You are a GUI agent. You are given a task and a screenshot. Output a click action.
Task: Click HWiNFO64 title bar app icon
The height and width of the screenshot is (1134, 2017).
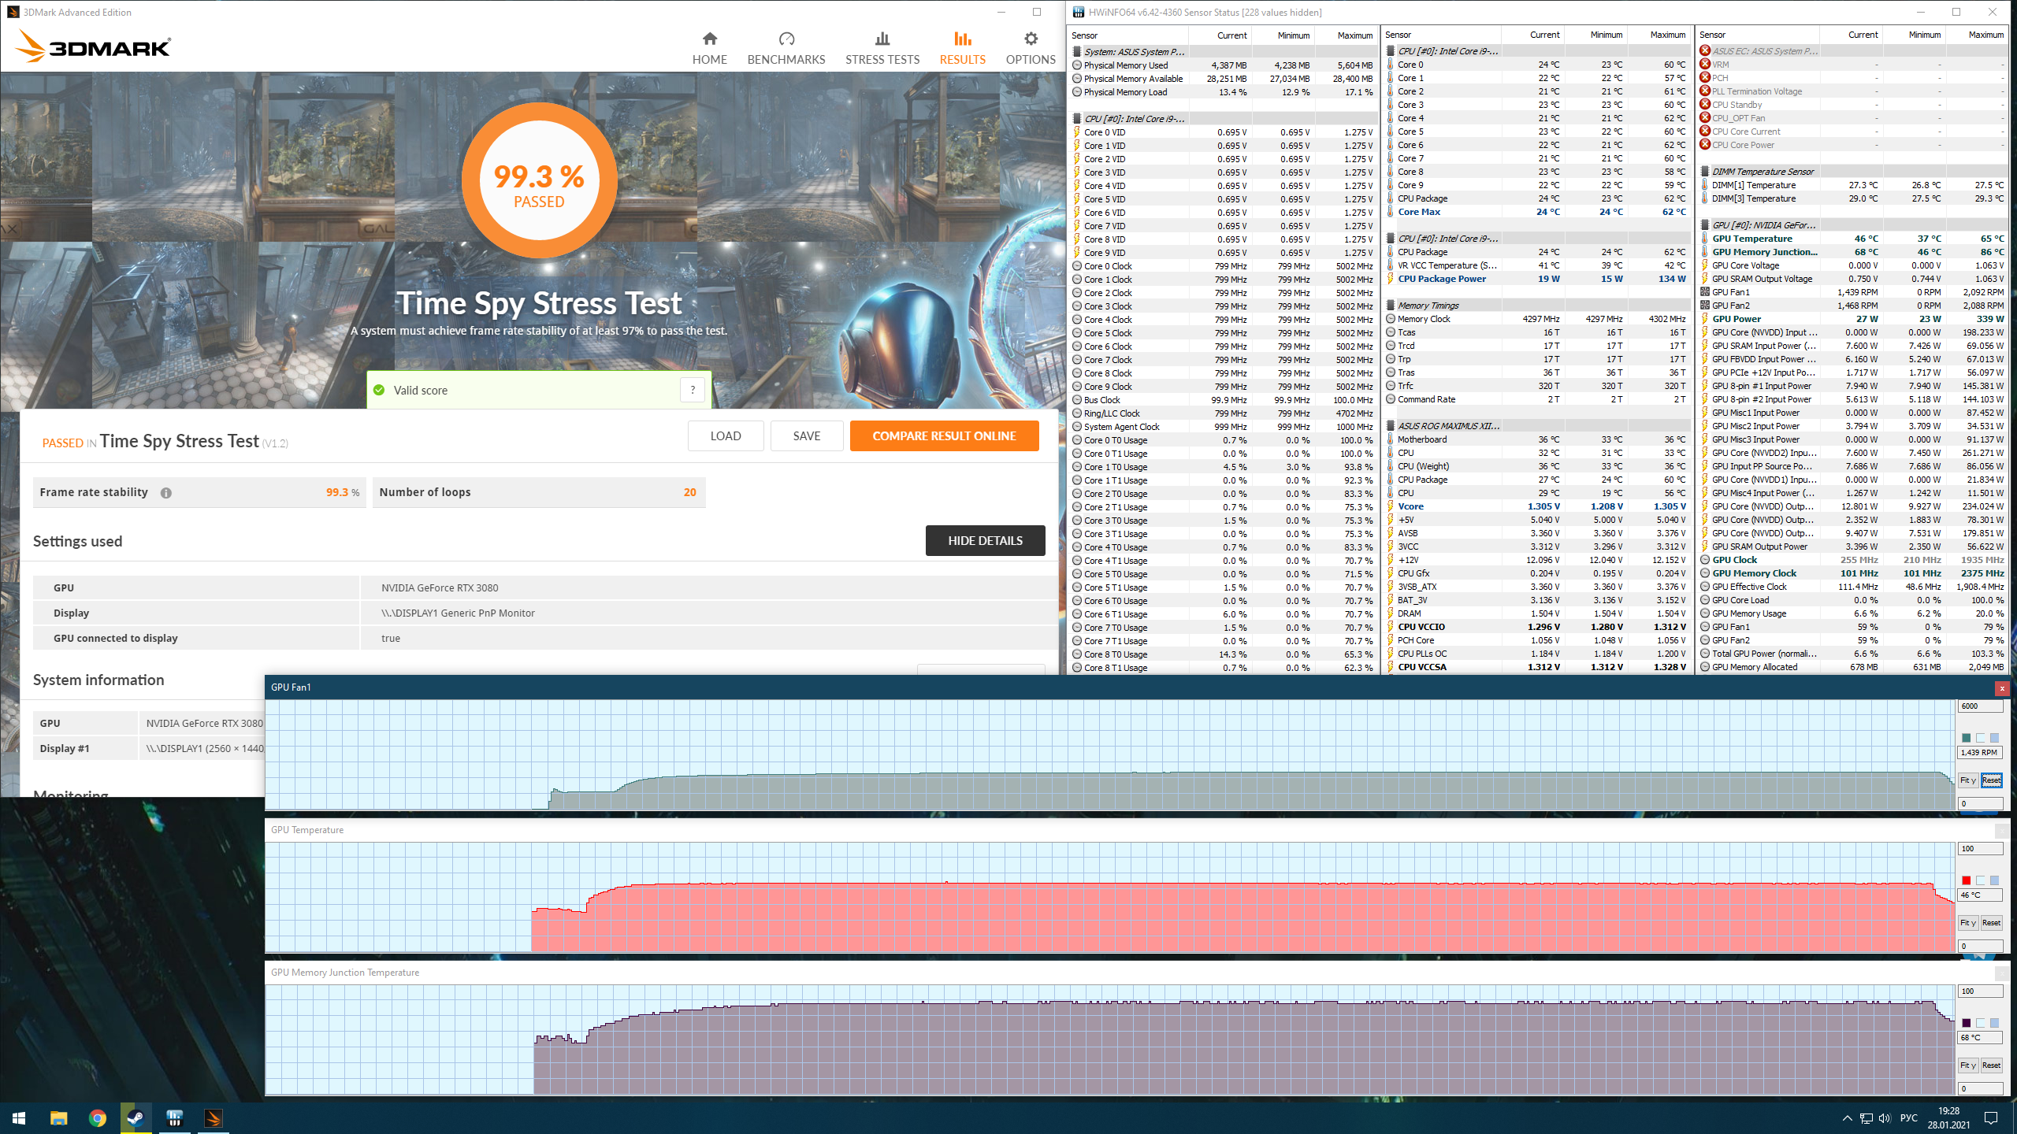click(x=1079, y=12)
